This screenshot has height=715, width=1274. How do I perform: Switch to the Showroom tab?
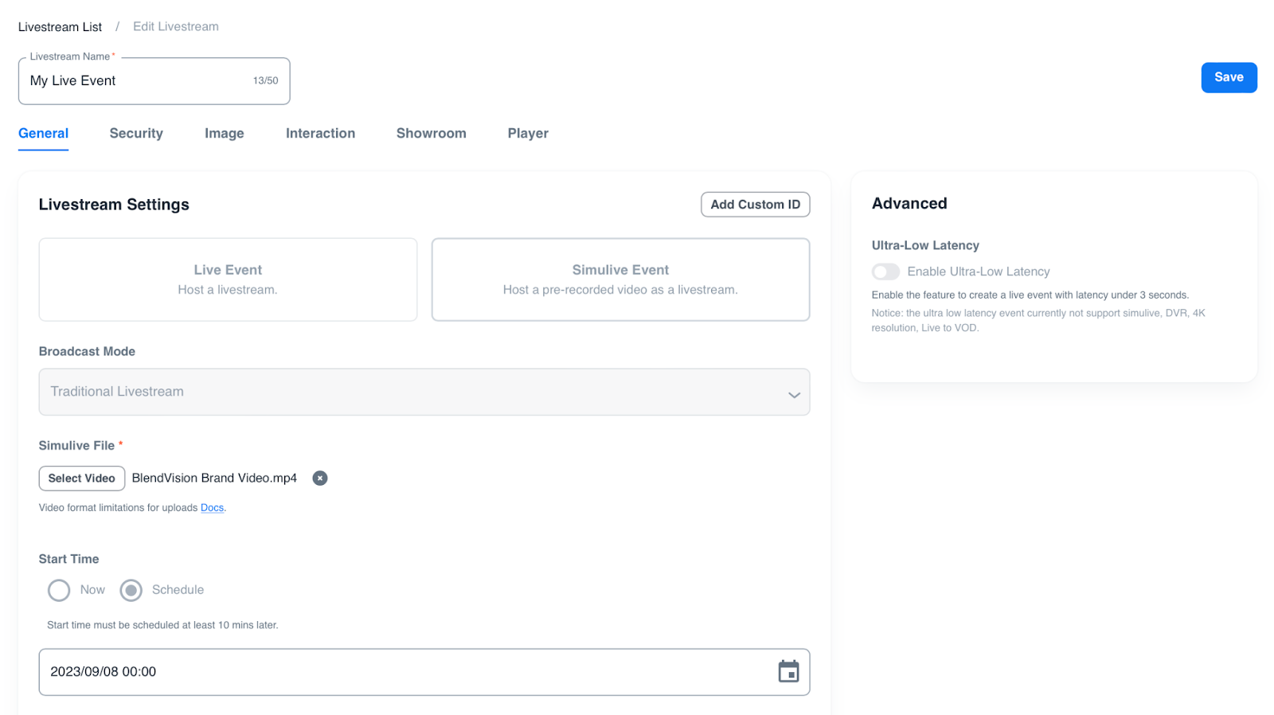tap(431, 133)
